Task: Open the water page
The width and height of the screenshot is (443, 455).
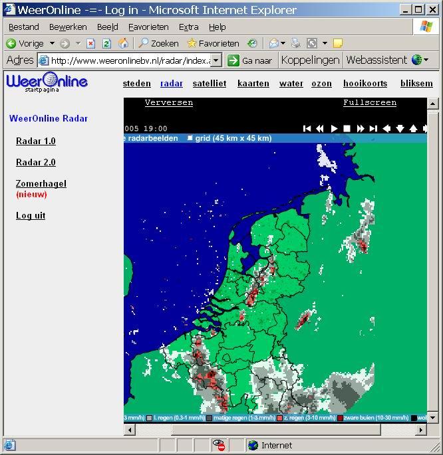Action: [x=291, y=84]
